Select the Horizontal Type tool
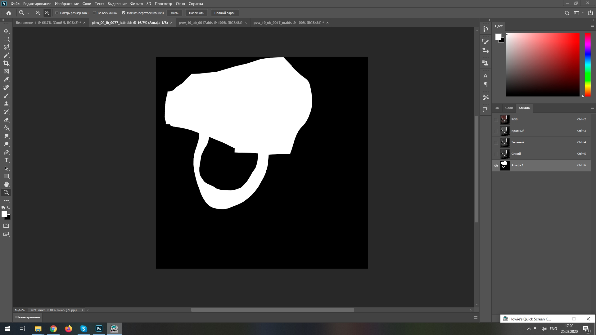The height and width of the screenshot is (335, 596). [x=6, y=160]
